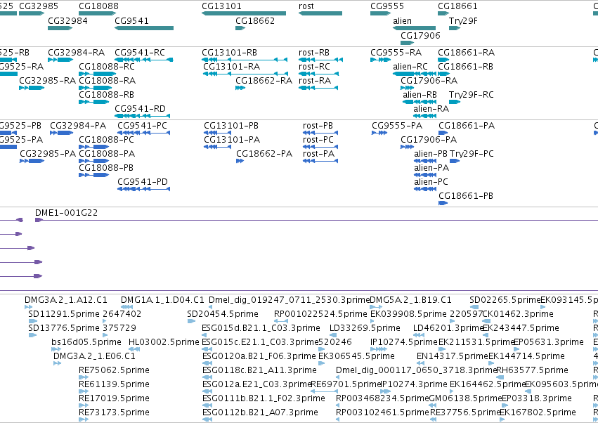This screenshot has width=598, height=423.
Task: Select protein CG9541-PD
Action: tap(143, 182)
